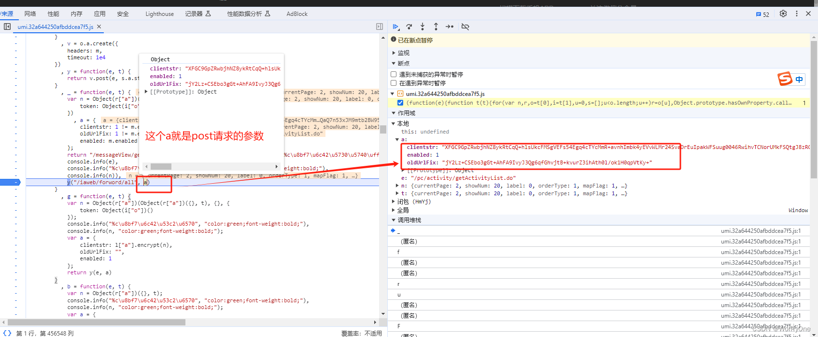The image size is (818, 337).
Task: Expand [[Prototype]] in the Object tooltip
Action: click(x=146, y=92)
